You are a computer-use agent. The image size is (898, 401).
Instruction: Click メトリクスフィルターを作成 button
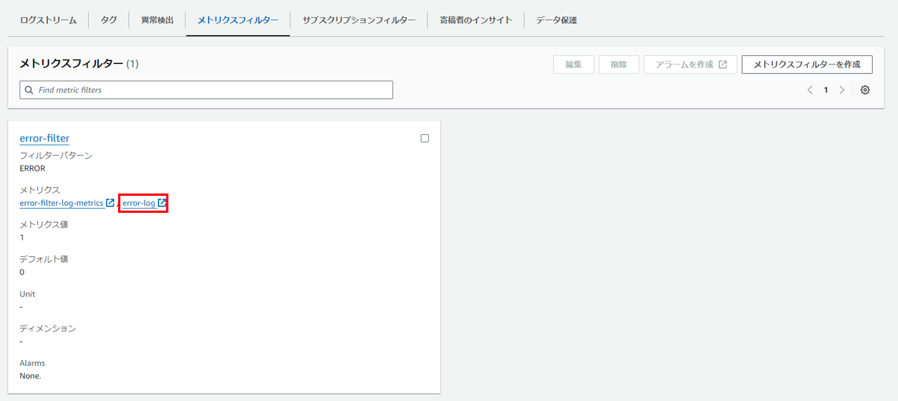pos(807,65)
